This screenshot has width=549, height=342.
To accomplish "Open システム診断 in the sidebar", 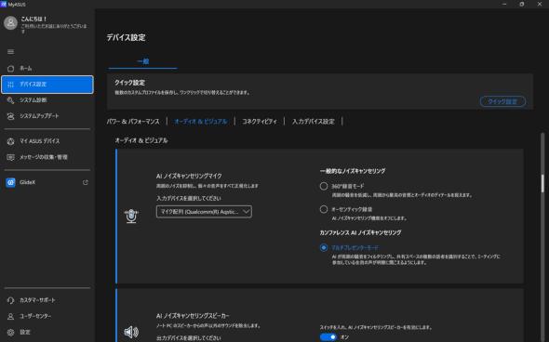I will point(33,100).
